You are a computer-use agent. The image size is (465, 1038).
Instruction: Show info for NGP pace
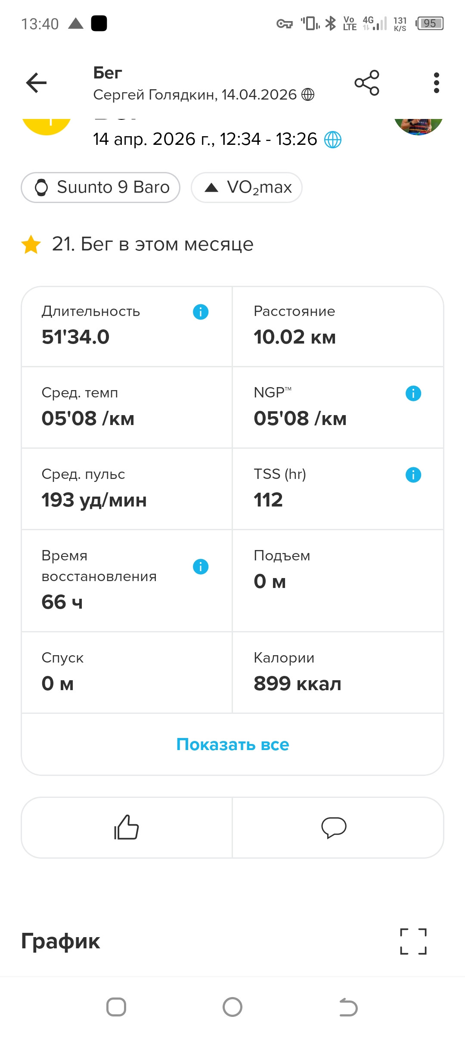point(413,393)
